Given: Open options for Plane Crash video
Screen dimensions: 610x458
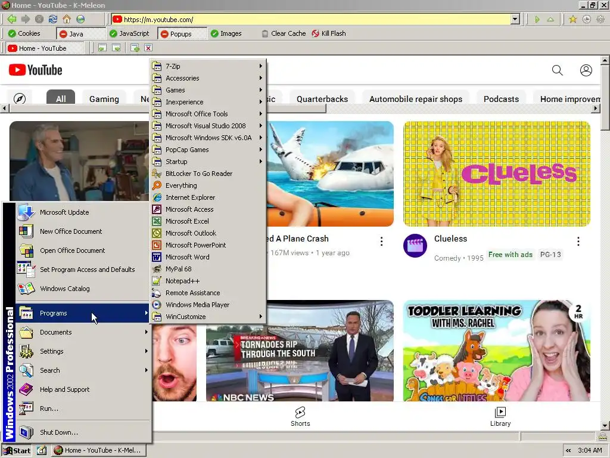Looking at the screenshot, I should click(x=381, y=242).
